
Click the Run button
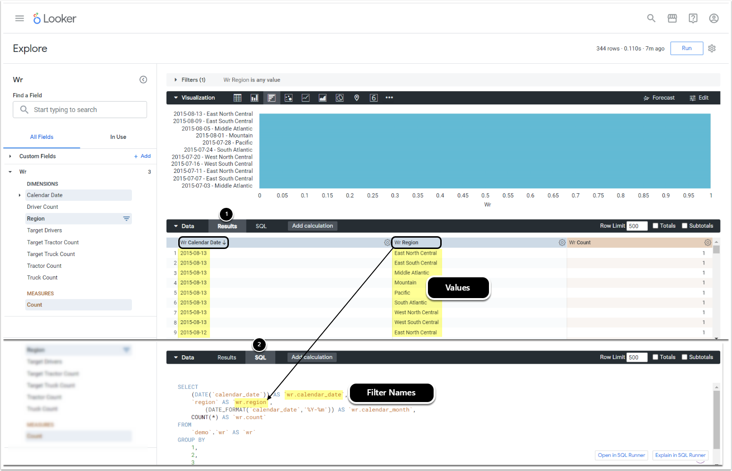point(686,48)
